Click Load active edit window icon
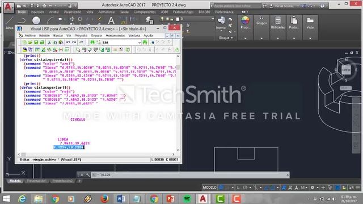The width and height of the screenshot is (363, 204). click(x=78, y=50)
